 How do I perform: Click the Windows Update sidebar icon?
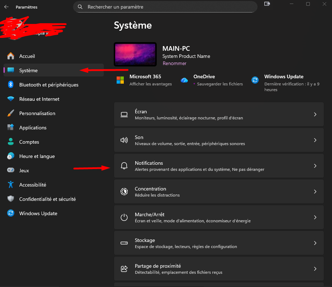11,213
